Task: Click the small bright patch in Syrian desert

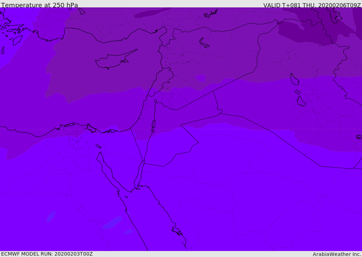Action: click(200, 78)
